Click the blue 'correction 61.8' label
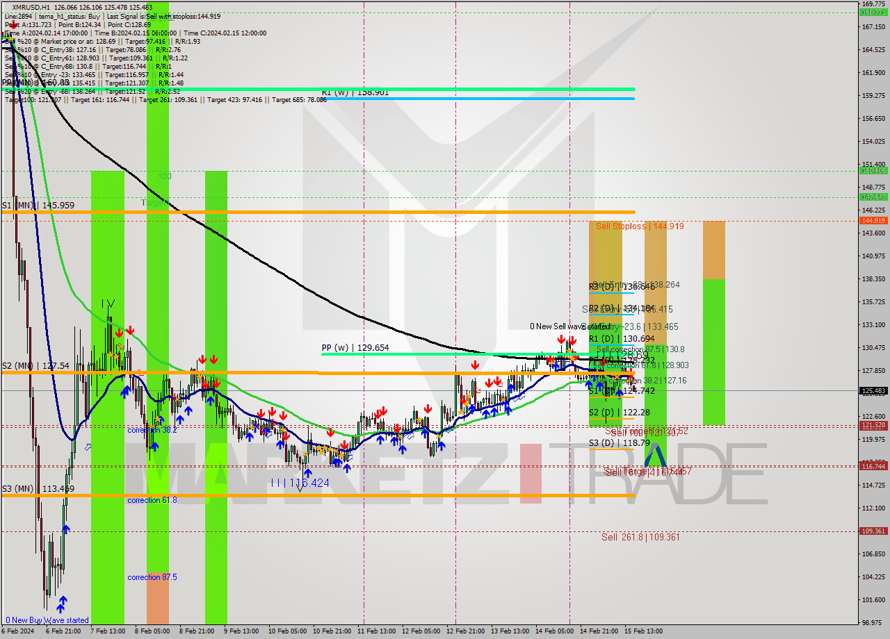This screenshot has height=639, width=890. [152, 500]
